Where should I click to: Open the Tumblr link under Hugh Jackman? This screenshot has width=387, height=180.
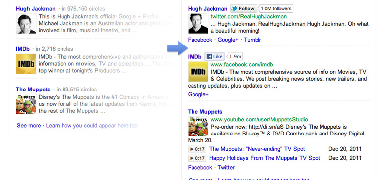point(253,40)
